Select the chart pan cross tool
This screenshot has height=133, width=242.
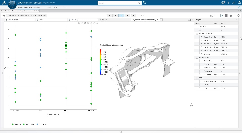[91, 23]
